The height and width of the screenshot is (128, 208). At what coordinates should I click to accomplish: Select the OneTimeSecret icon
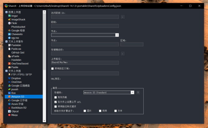[9, 64]
